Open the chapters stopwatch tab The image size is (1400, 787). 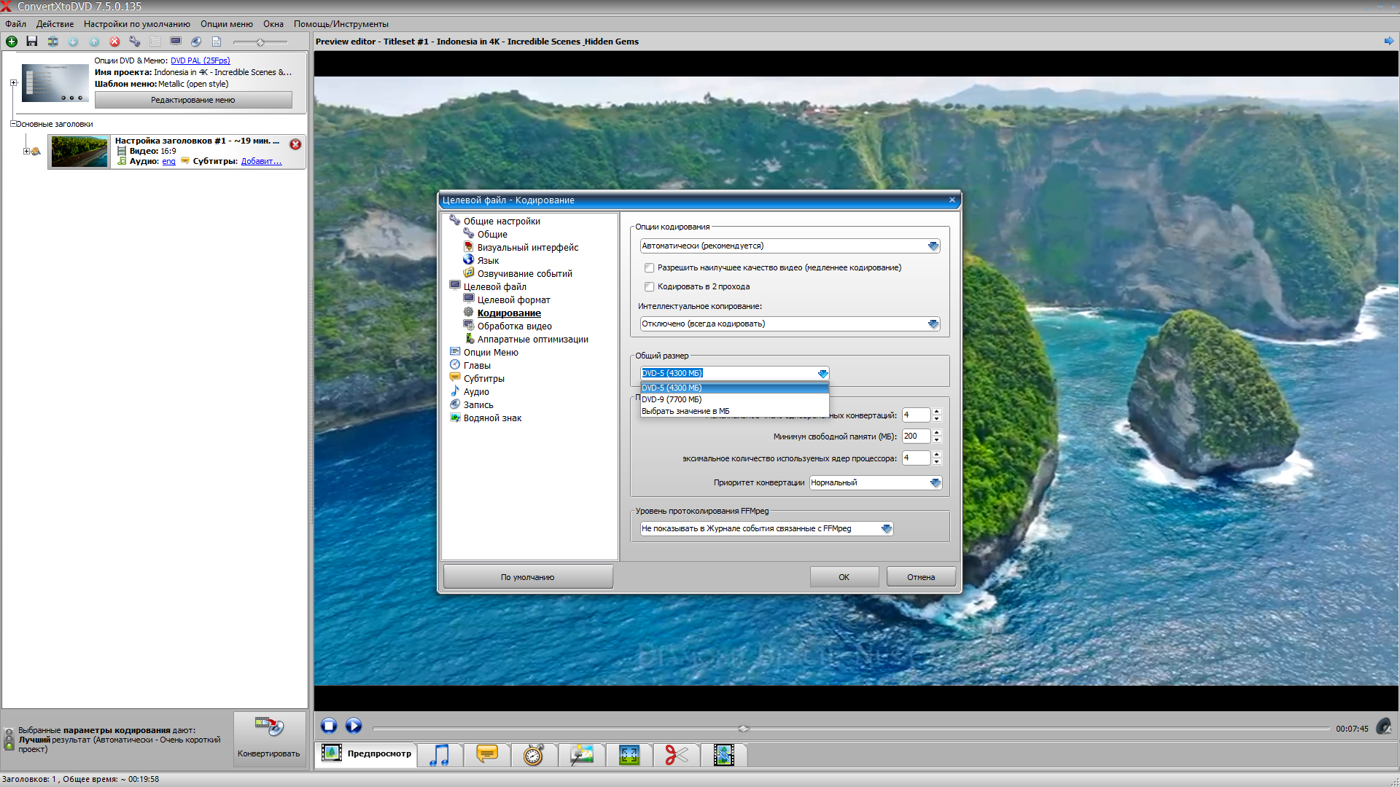[534, 754]
